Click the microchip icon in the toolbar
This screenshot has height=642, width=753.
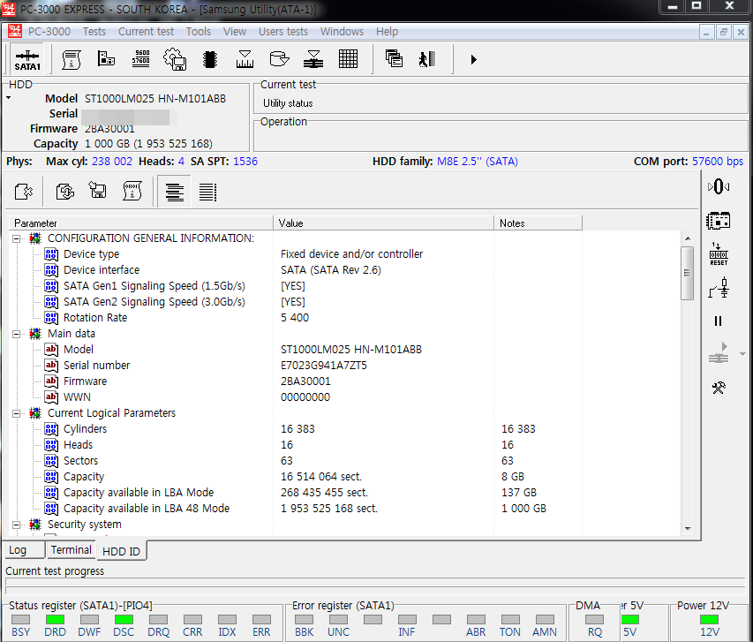click(x=210, y=59)
